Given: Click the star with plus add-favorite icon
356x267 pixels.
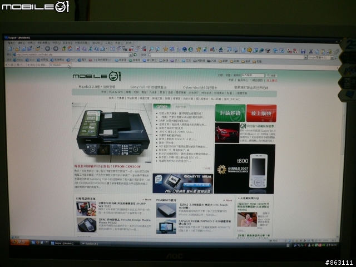Looking at the screenshot, I should (x=199, y=50).
